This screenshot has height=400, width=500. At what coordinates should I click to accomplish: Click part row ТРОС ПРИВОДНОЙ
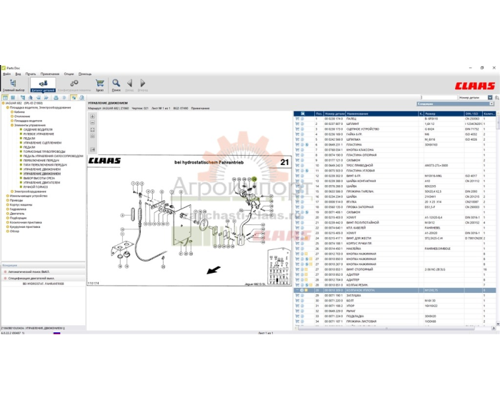[395, 166]
